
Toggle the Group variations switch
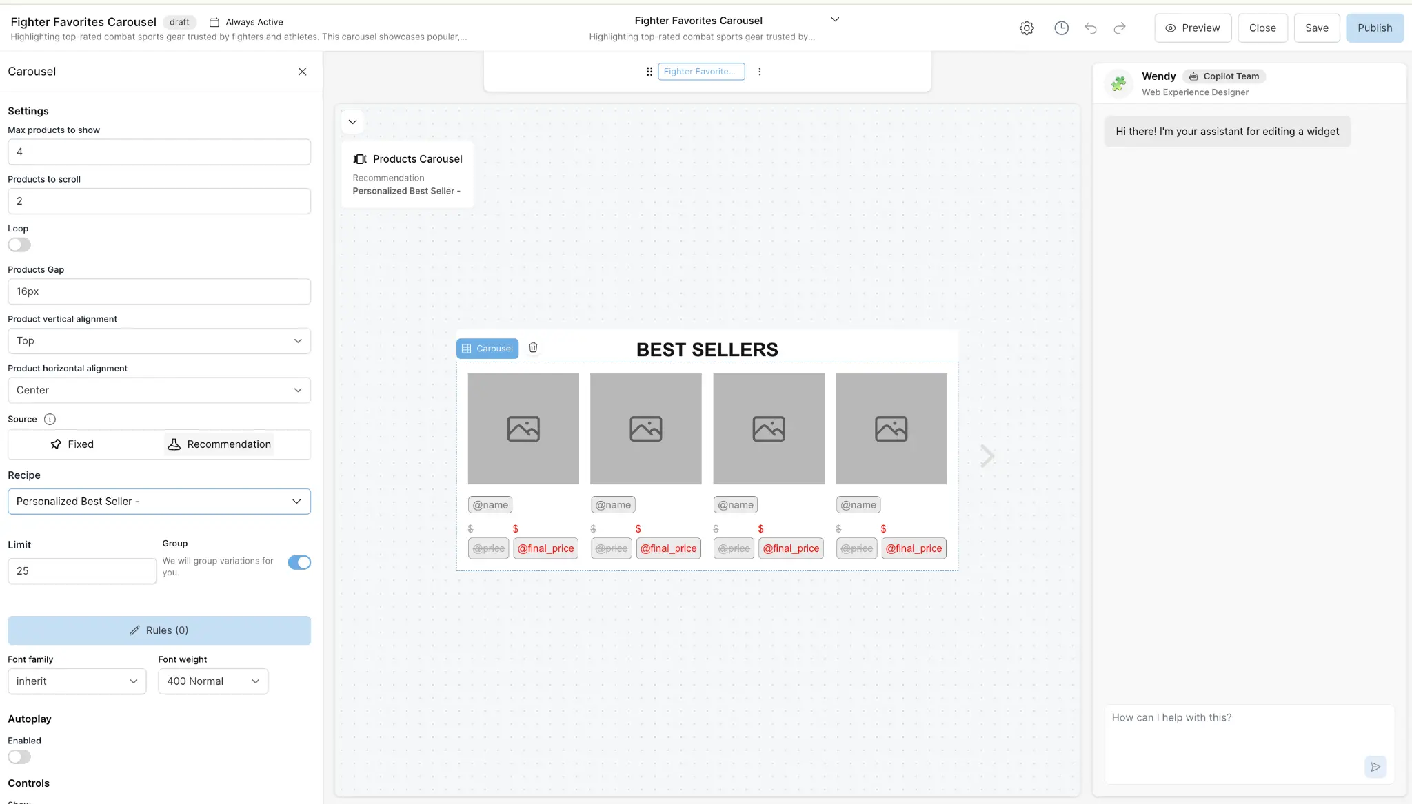(x=299, y=563)
